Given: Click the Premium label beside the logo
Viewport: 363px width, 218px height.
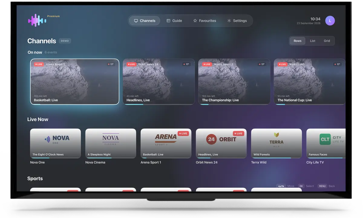Looking at the screenshot, I should coord(54,16).
